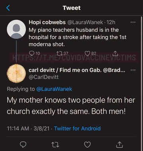Open the reply icon under Hopi cobwebs' tweet
The image size is (143, 151).
coord(31,53)
